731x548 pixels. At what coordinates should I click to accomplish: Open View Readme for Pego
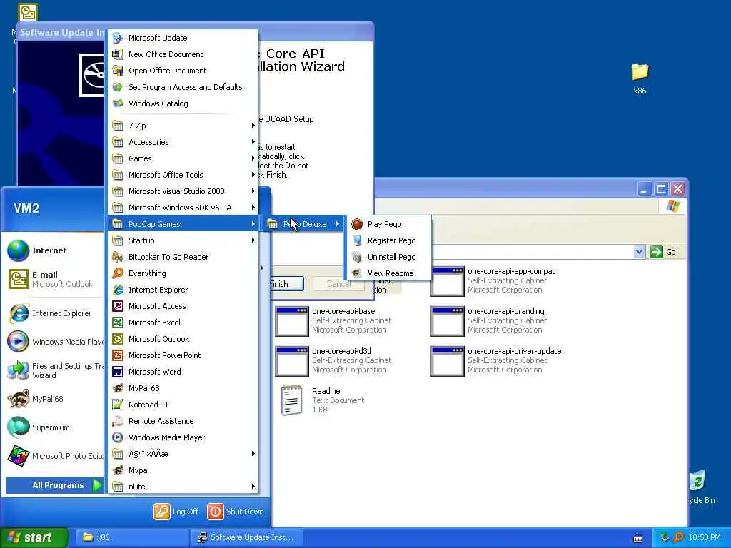pyautogui.click(x=388, y=273)
